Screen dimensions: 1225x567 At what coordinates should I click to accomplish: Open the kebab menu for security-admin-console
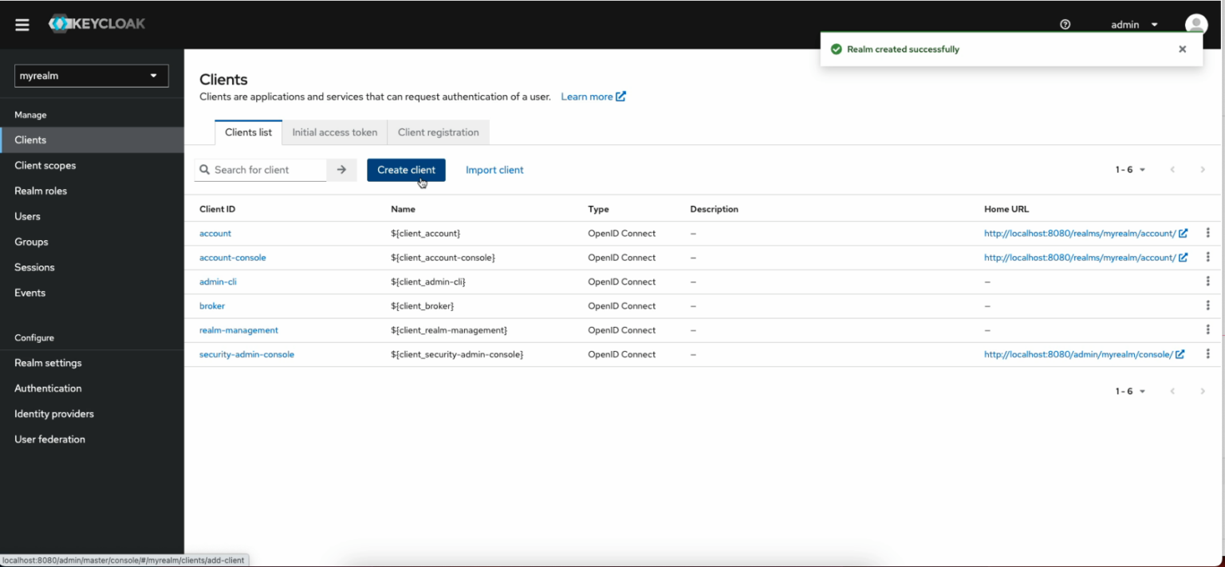tap(1208, 353)
